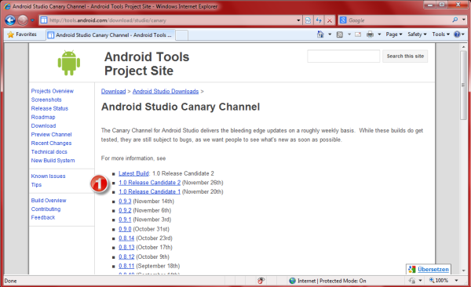
Task: Open the 0.8.14 build link
Action: [126, 238]
